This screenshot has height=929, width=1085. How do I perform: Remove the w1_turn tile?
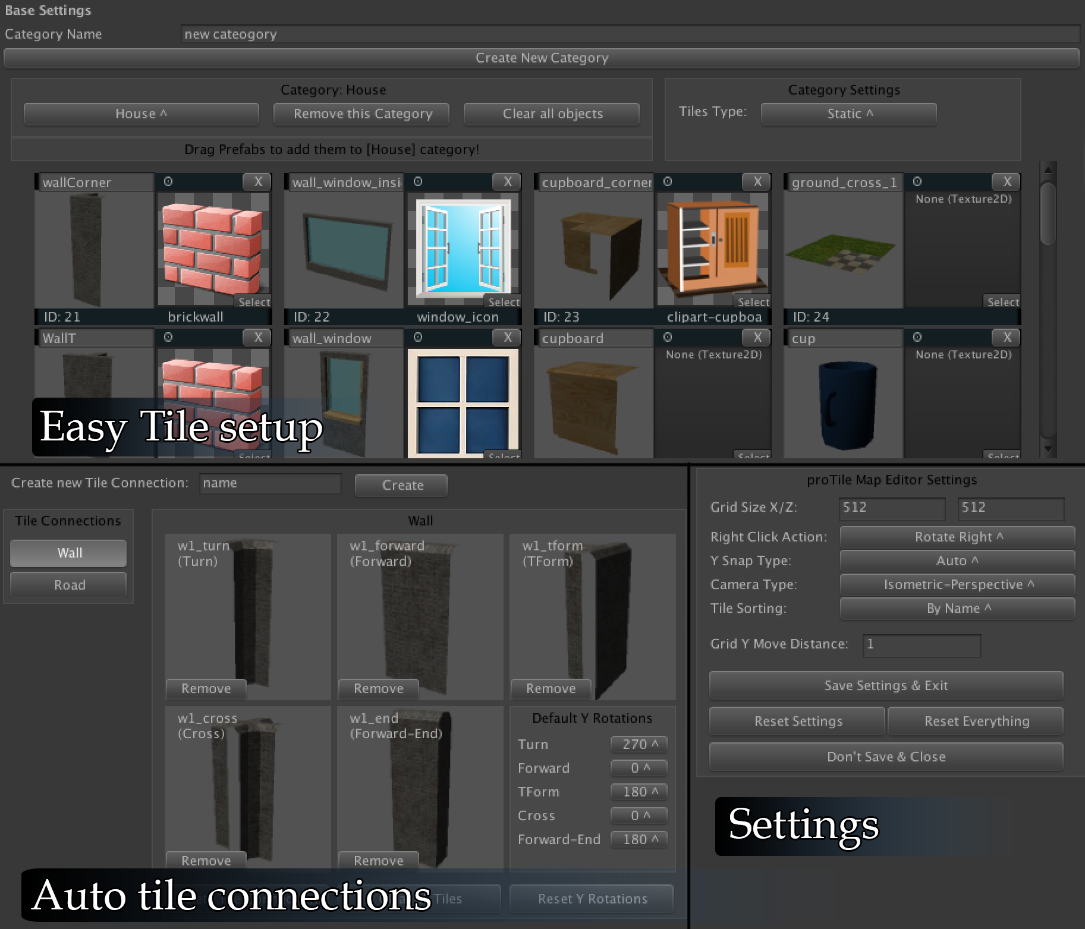206,689
